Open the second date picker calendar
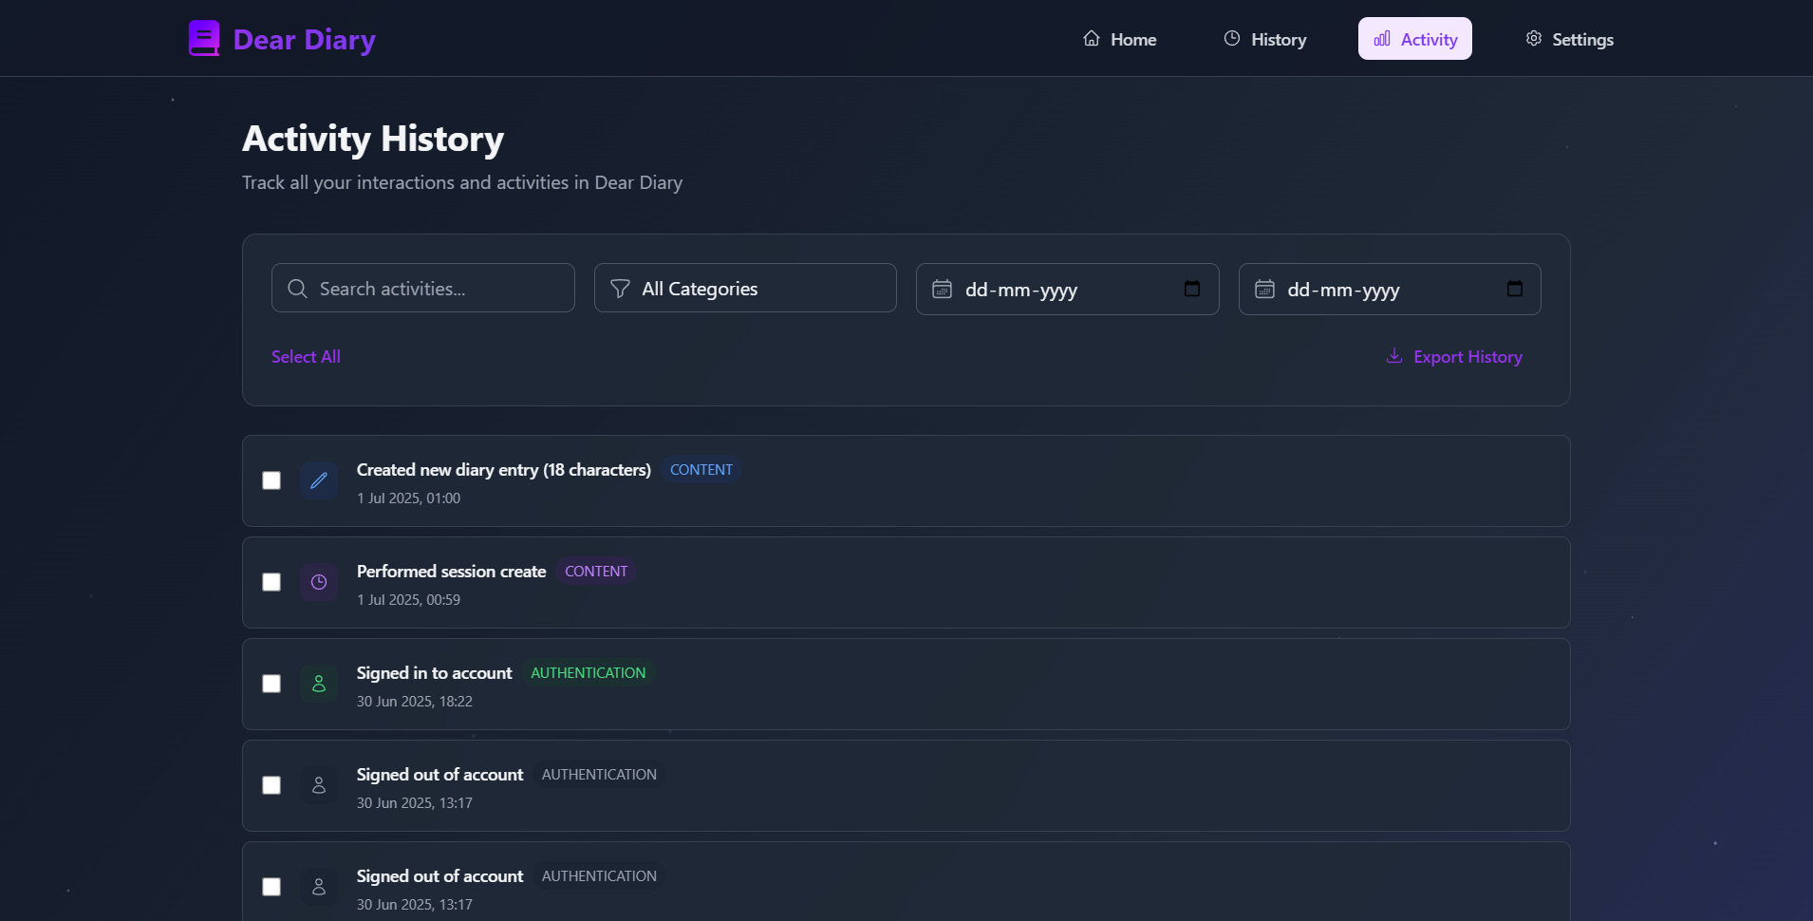This screenshot has height=921, width=1813. (1514, 289)
